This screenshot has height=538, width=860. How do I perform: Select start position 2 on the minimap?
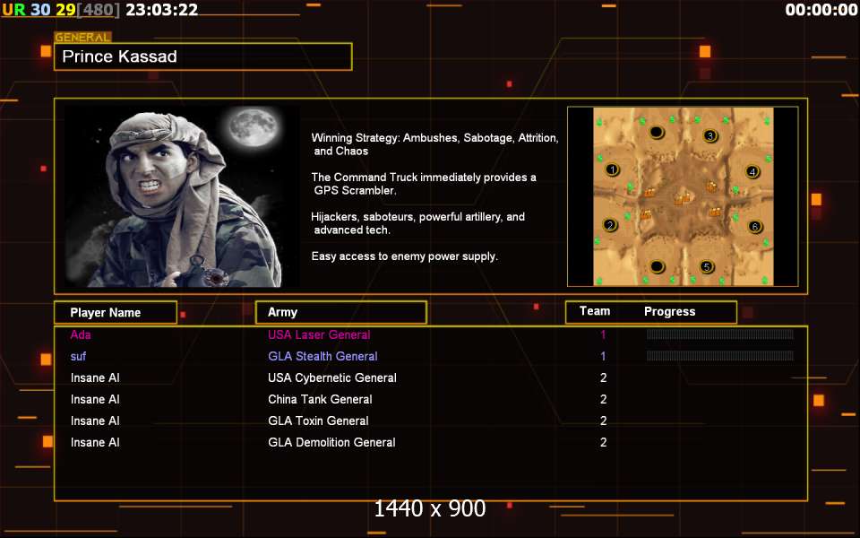click(611, 225)
